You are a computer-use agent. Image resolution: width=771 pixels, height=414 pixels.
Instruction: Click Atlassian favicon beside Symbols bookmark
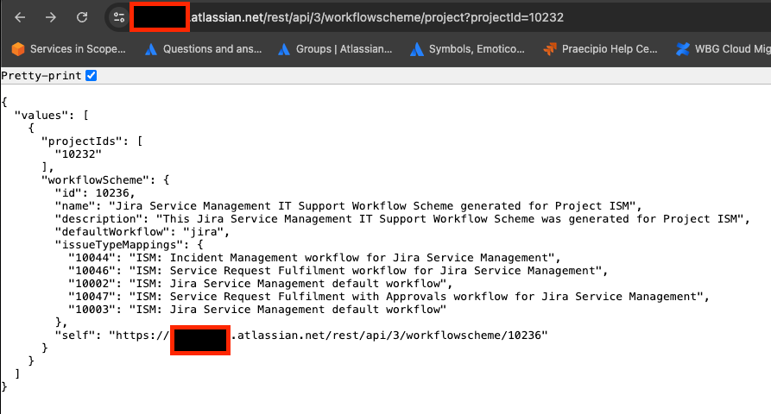click(x=416, y=49)
